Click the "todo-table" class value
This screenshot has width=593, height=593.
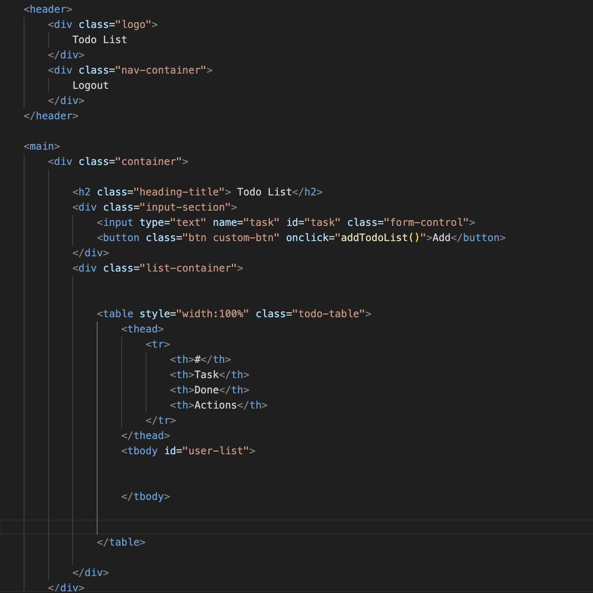[329, 313]
